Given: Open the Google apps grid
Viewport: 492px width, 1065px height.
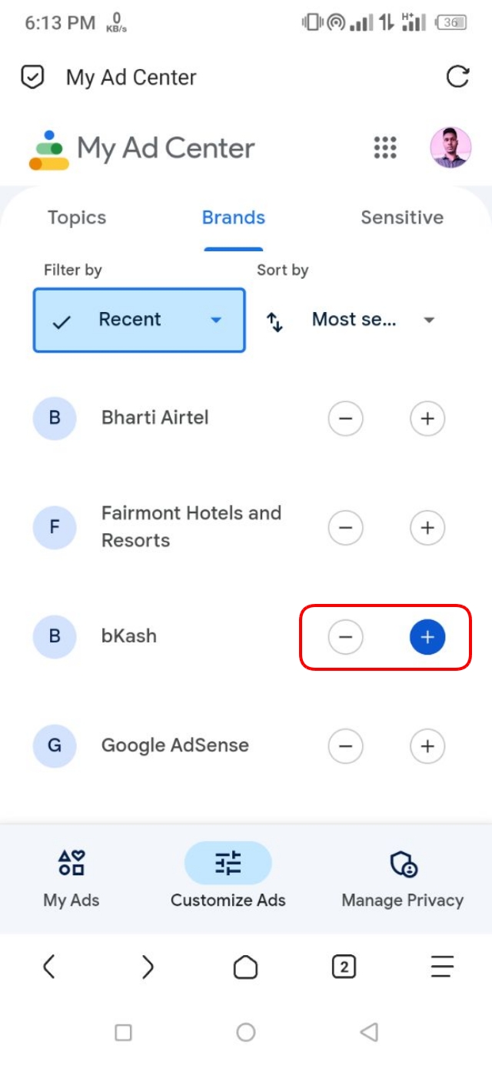Looking at the screenshot, I should point(384,148).
